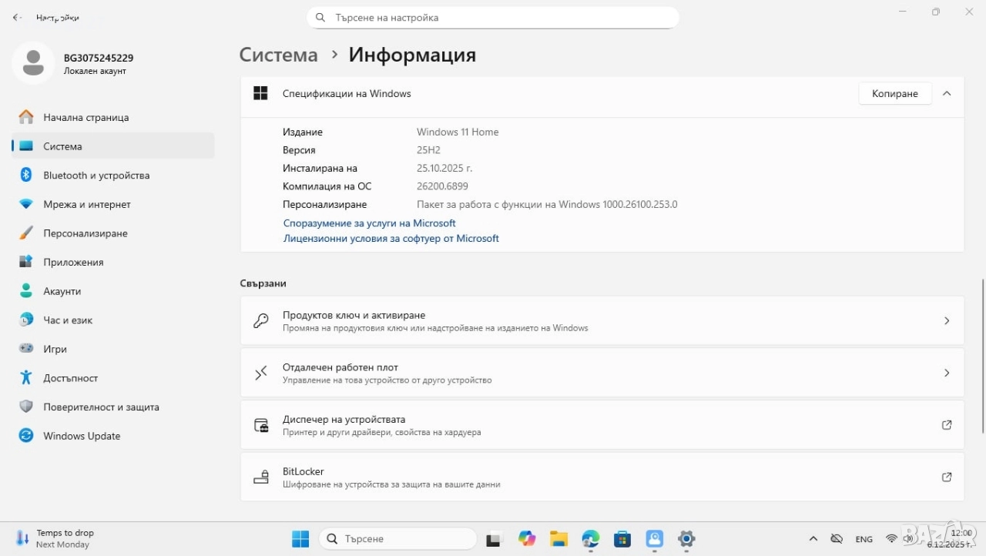The image size is (986, 556).
Task: Open Персонализиране settings page
Action: (x=85, y=233)
